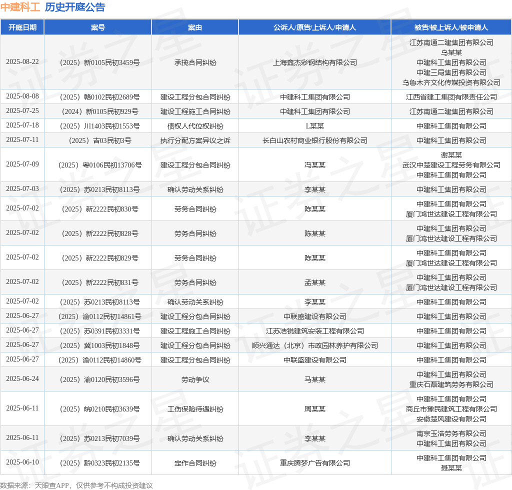This screenshot has height=490, width=512.
Task: Click defendant 商丘市豫民建筑工程有限公司
Action: click(451, 409)
